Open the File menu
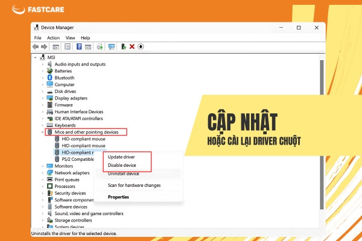 point(37,38)
